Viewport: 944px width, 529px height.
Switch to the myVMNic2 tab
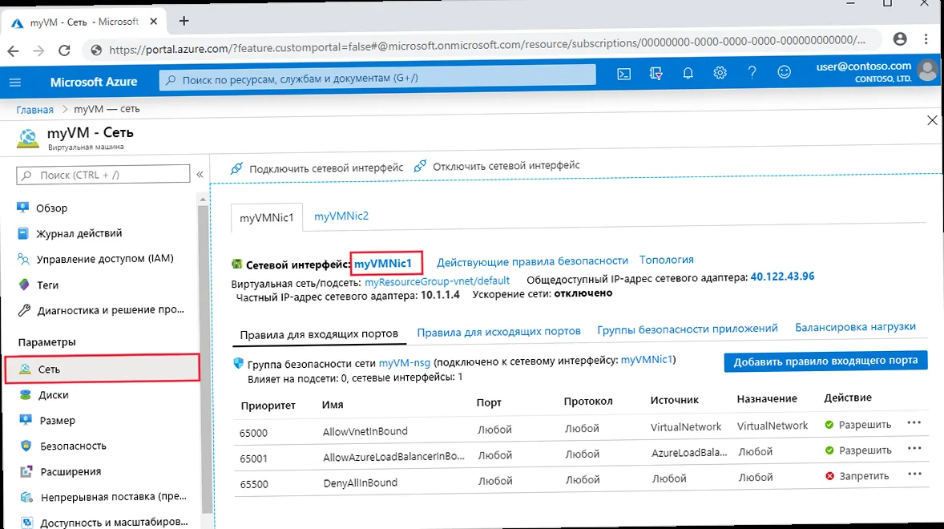(x=341, y=216)
